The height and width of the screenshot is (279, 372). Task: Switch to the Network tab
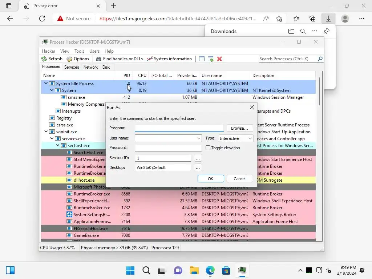(x=90, y=67)
